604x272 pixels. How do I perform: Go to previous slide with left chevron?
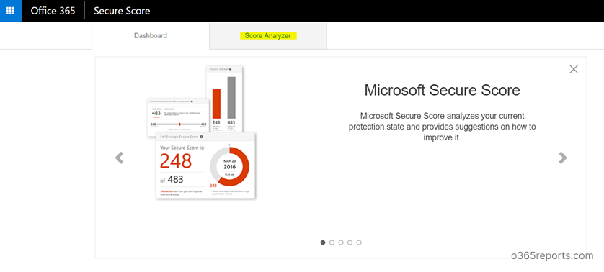click(x=120, y=158)
